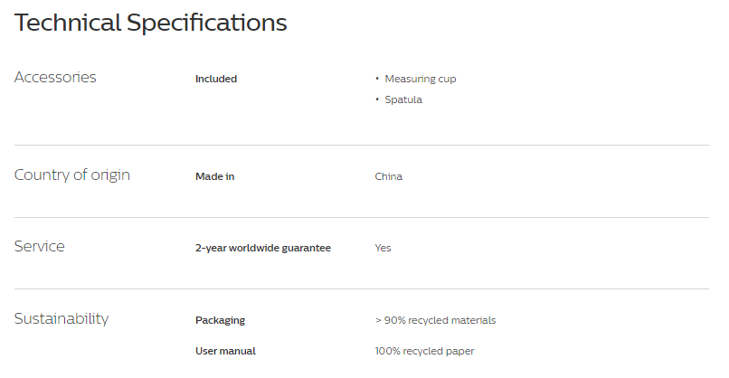The width and height of the screenshot is (729, 378).
Task: Click the User manual label
Action: coord(225,351)
